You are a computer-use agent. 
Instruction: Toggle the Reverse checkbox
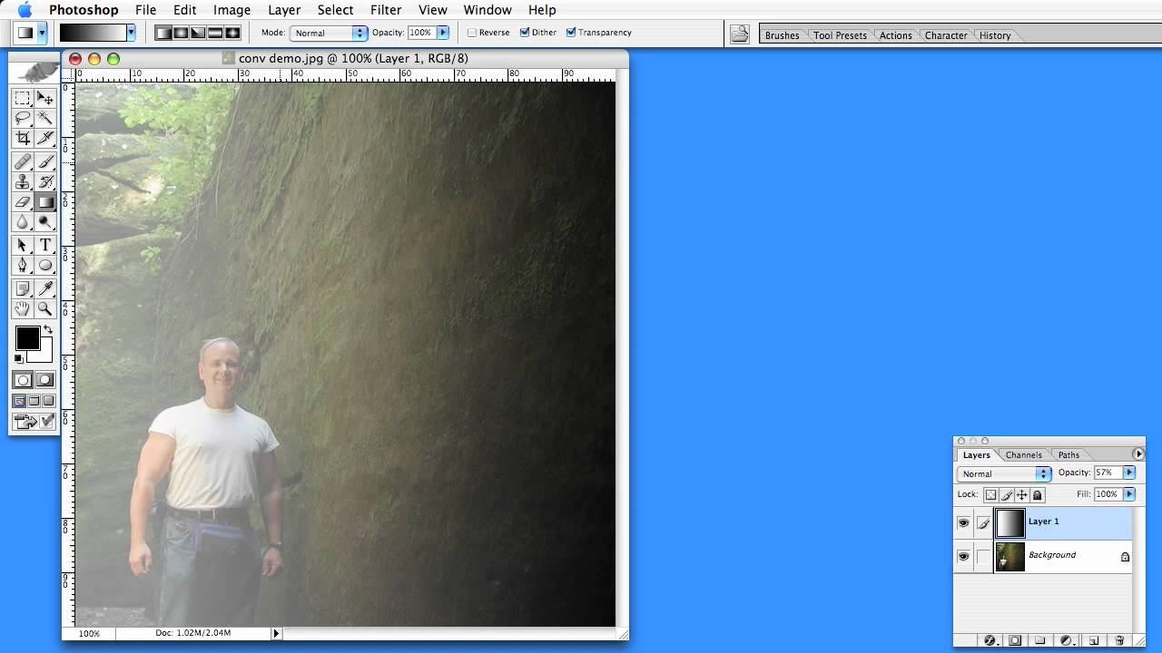tap(472, 33)
